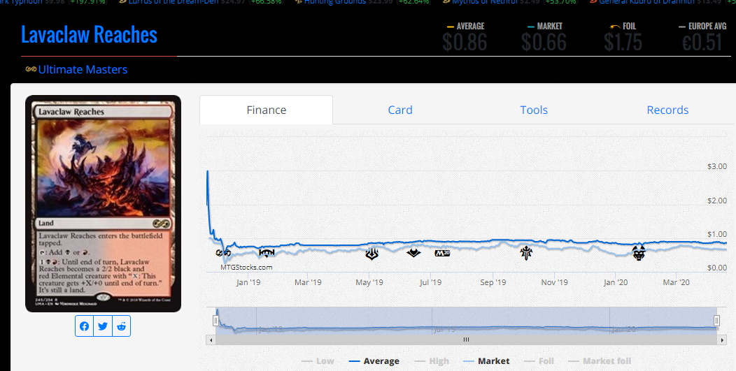The width and height of the screenshot is (736, 371).
Task: Click the Nov '19 x-axis label
Action: coord(554,282)
